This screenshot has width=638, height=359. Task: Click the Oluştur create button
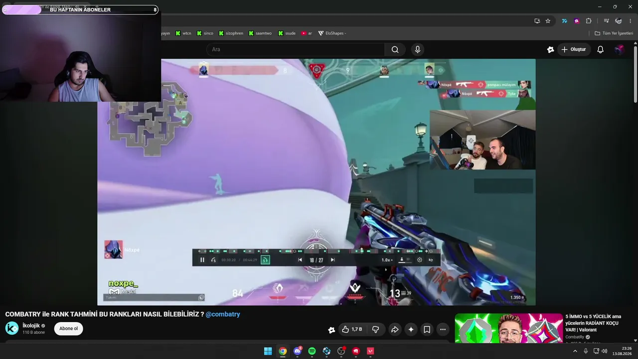click(574, 49)
